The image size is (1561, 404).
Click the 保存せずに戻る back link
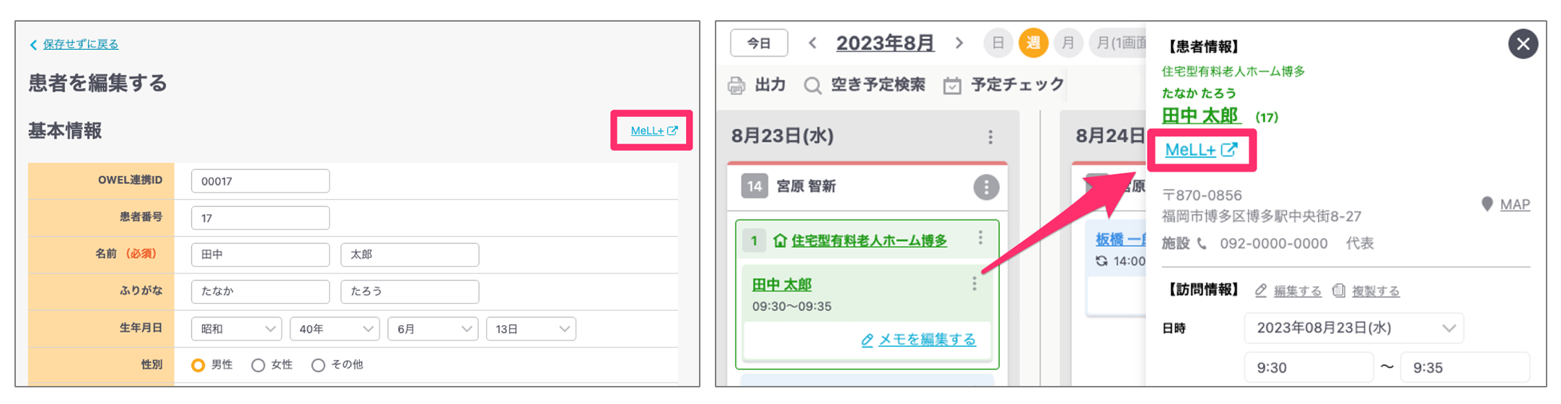pyautogui.click(x=80, y=44)
